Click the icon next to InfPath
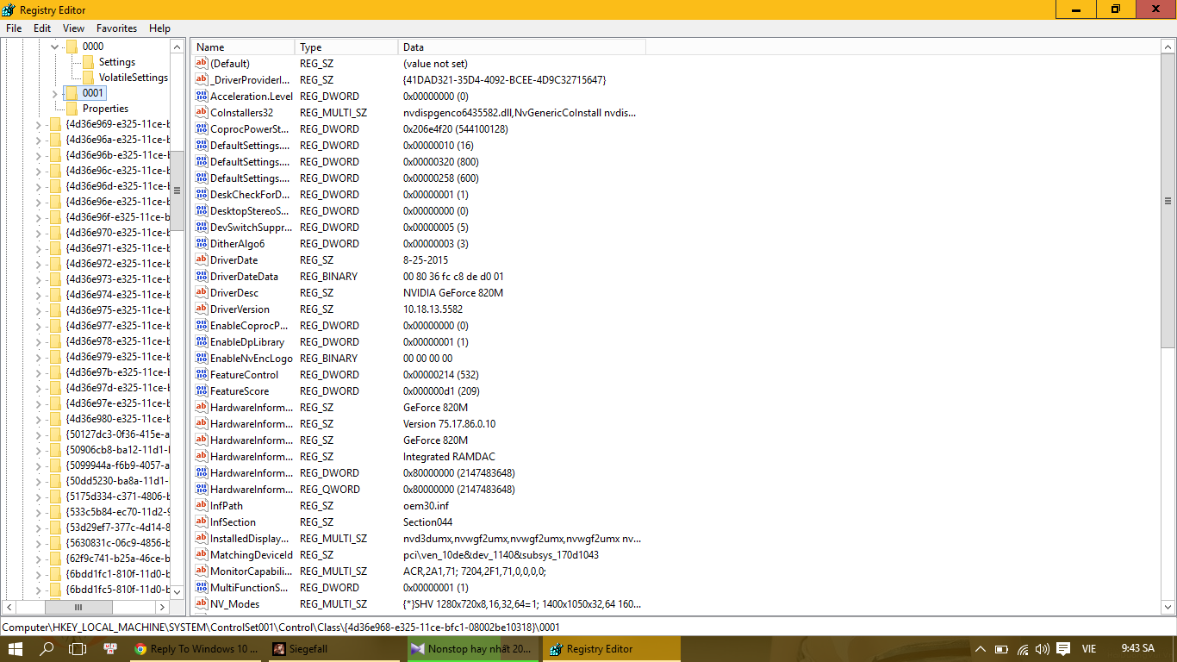The width and height of the screenshot is (1177, 662). pos(202,506)
